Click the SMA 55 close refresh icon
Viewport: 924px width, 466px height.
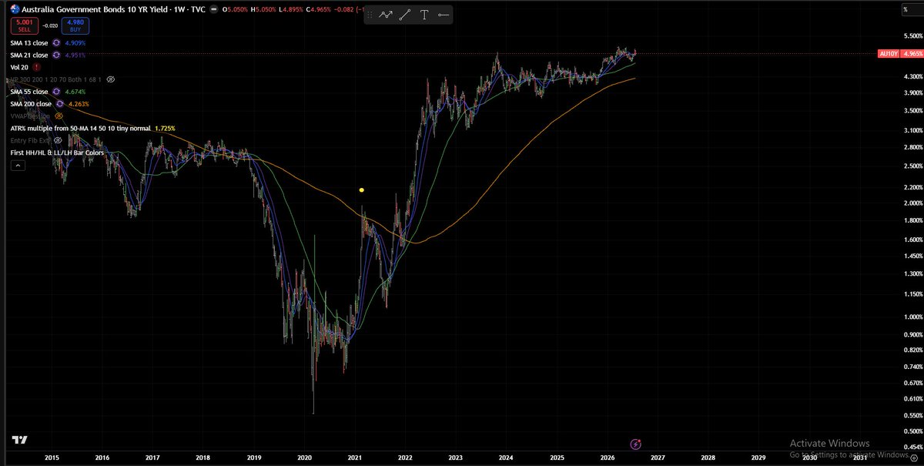coord(55,92)
